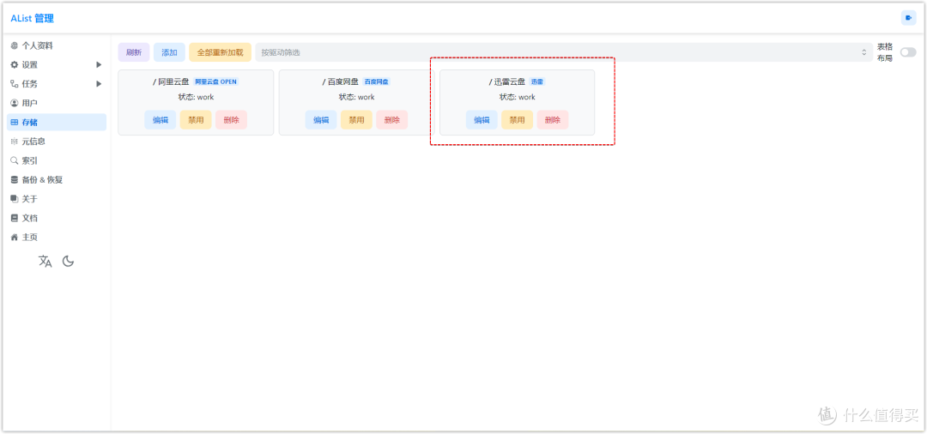Viewport: 927px width, 434px height.
Task: Toggle the 表格布局 table layout switch
Action: 907,52
